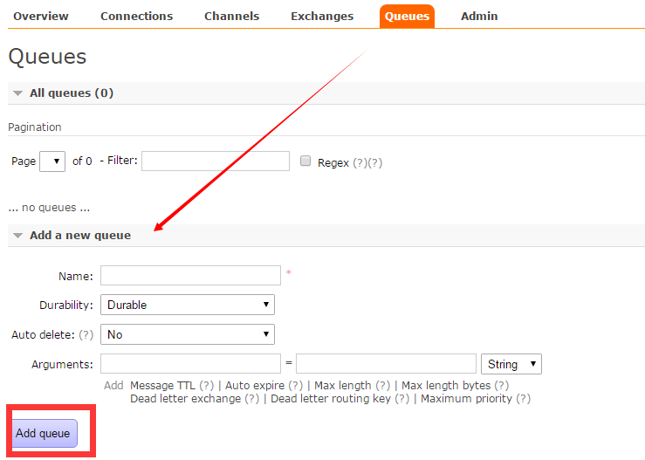Viewport: 645px width, 460px height.
Task: Add the Message TTL argument
Action: tap(162, 385)
